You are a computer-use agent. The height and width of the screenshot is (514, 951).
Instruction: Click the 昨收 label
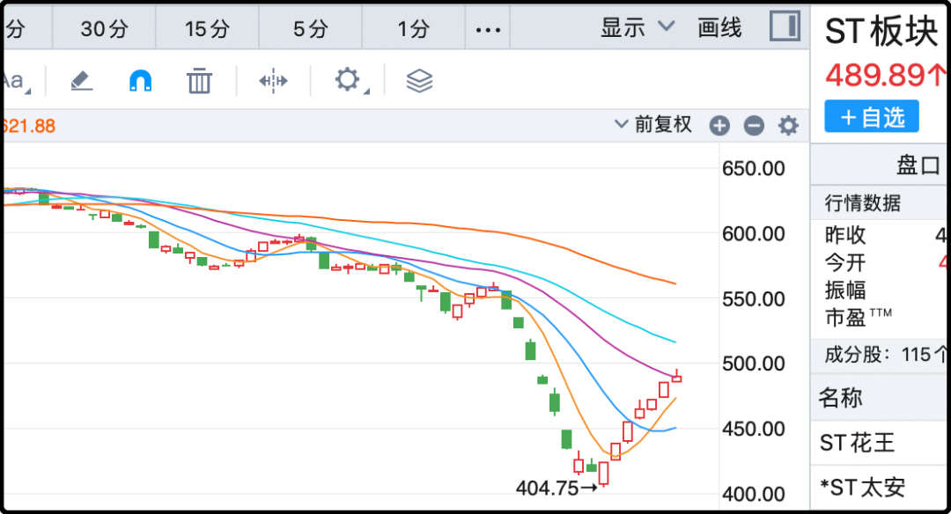[844, 235]
